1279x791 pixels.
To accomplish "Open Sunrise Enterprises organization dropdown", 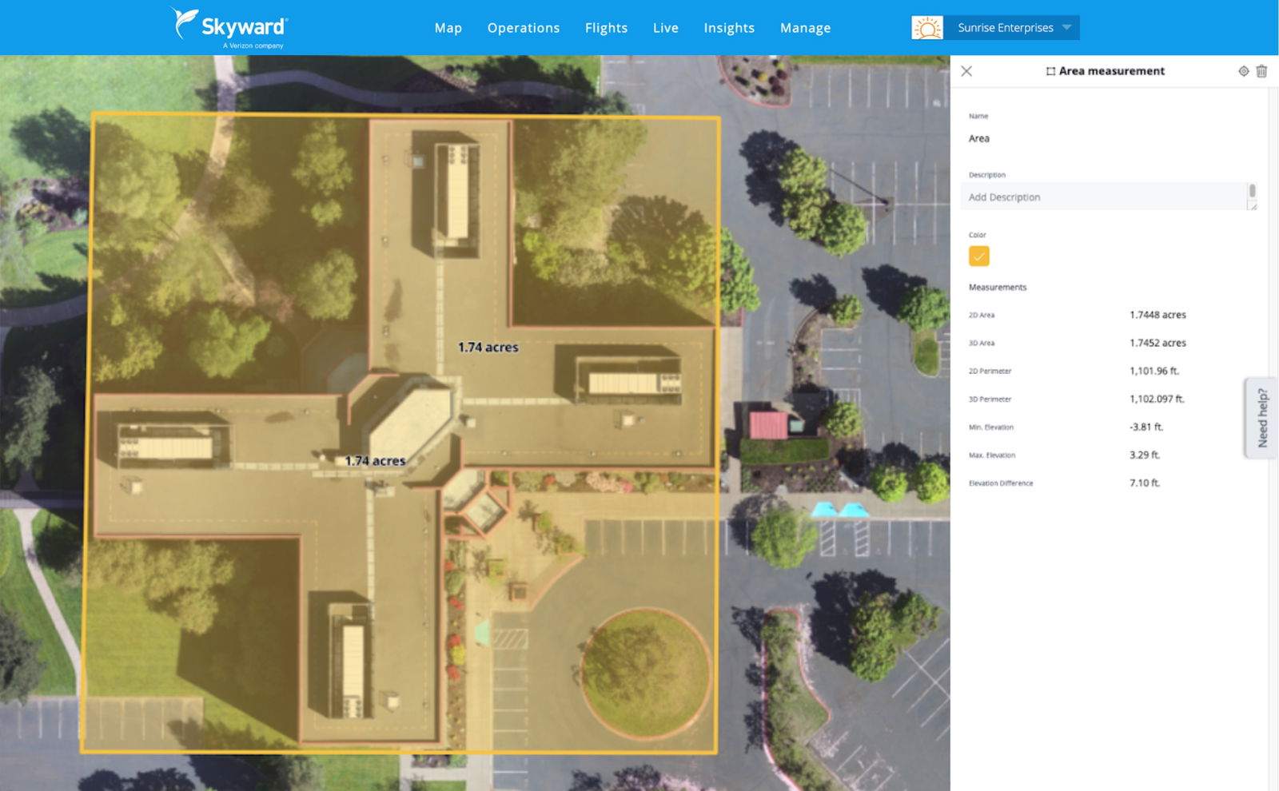I will click(1012, 28).
